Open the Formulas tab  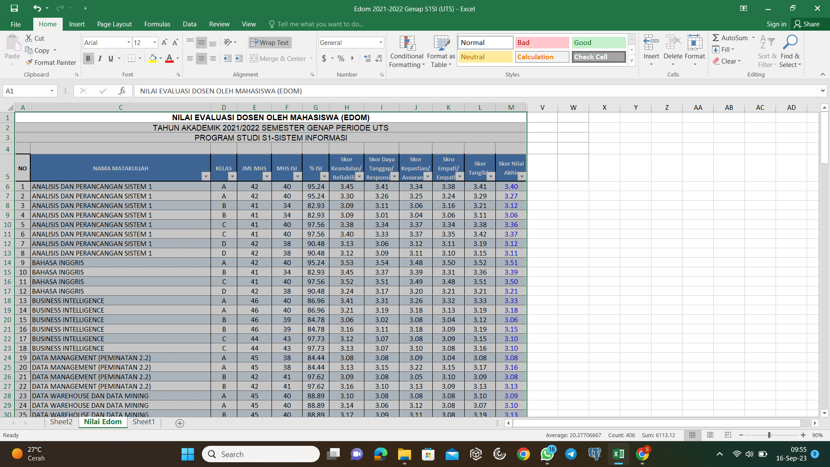point(157,24)
